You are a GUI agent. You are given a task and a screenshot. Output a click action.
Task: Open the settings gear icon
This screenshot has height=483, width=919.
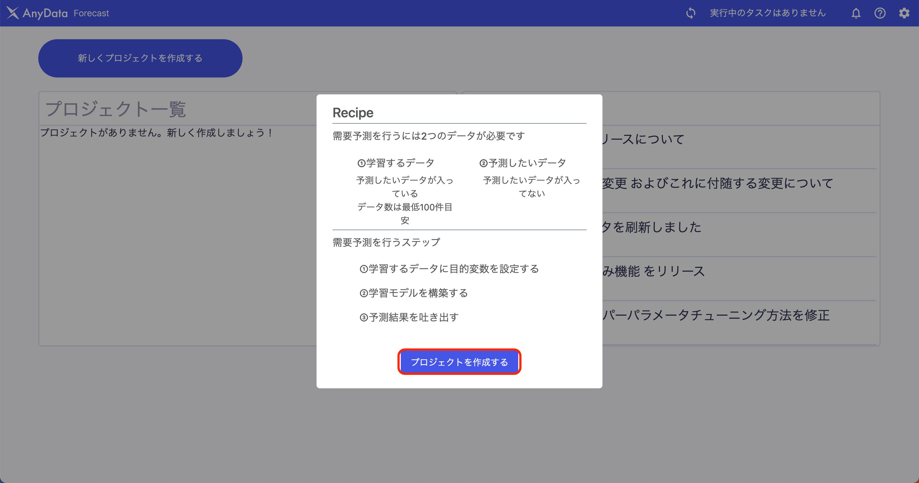(905, 13)
